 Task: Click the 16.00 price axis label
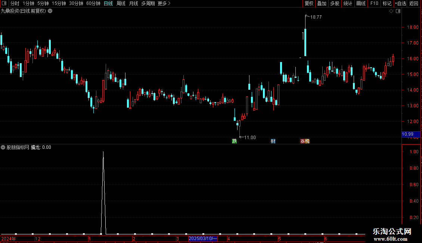click(413, 58)
